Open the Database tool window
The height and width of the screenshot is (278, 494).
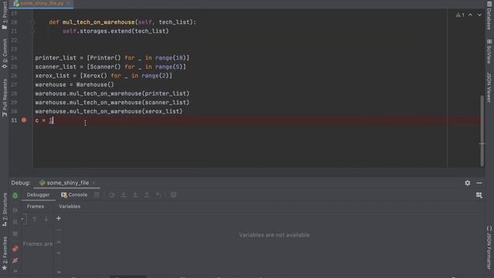point(489,15)
